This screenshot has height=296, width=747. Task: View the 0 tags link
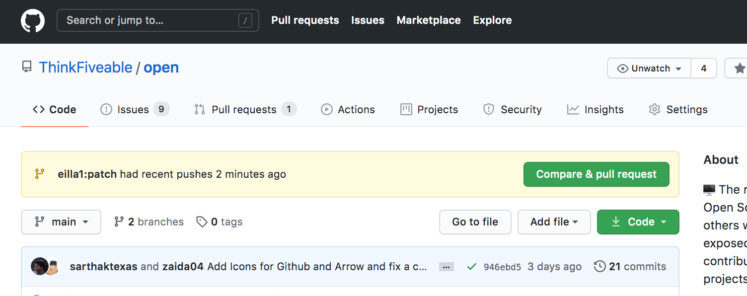(220, 222)
